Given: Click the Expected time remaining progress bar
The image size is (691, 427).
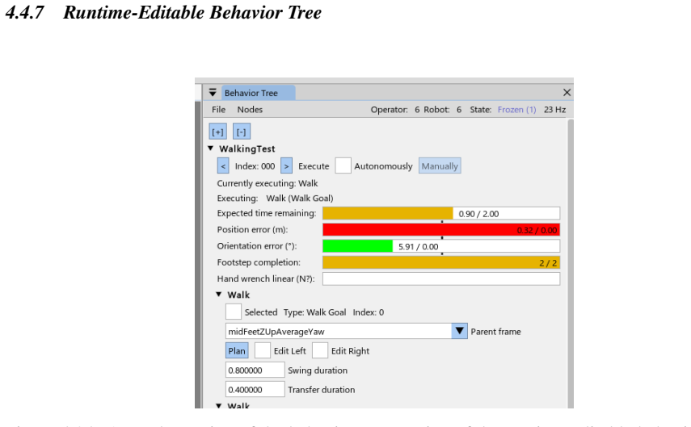Looking at the screenshot, I should point(441,213).
